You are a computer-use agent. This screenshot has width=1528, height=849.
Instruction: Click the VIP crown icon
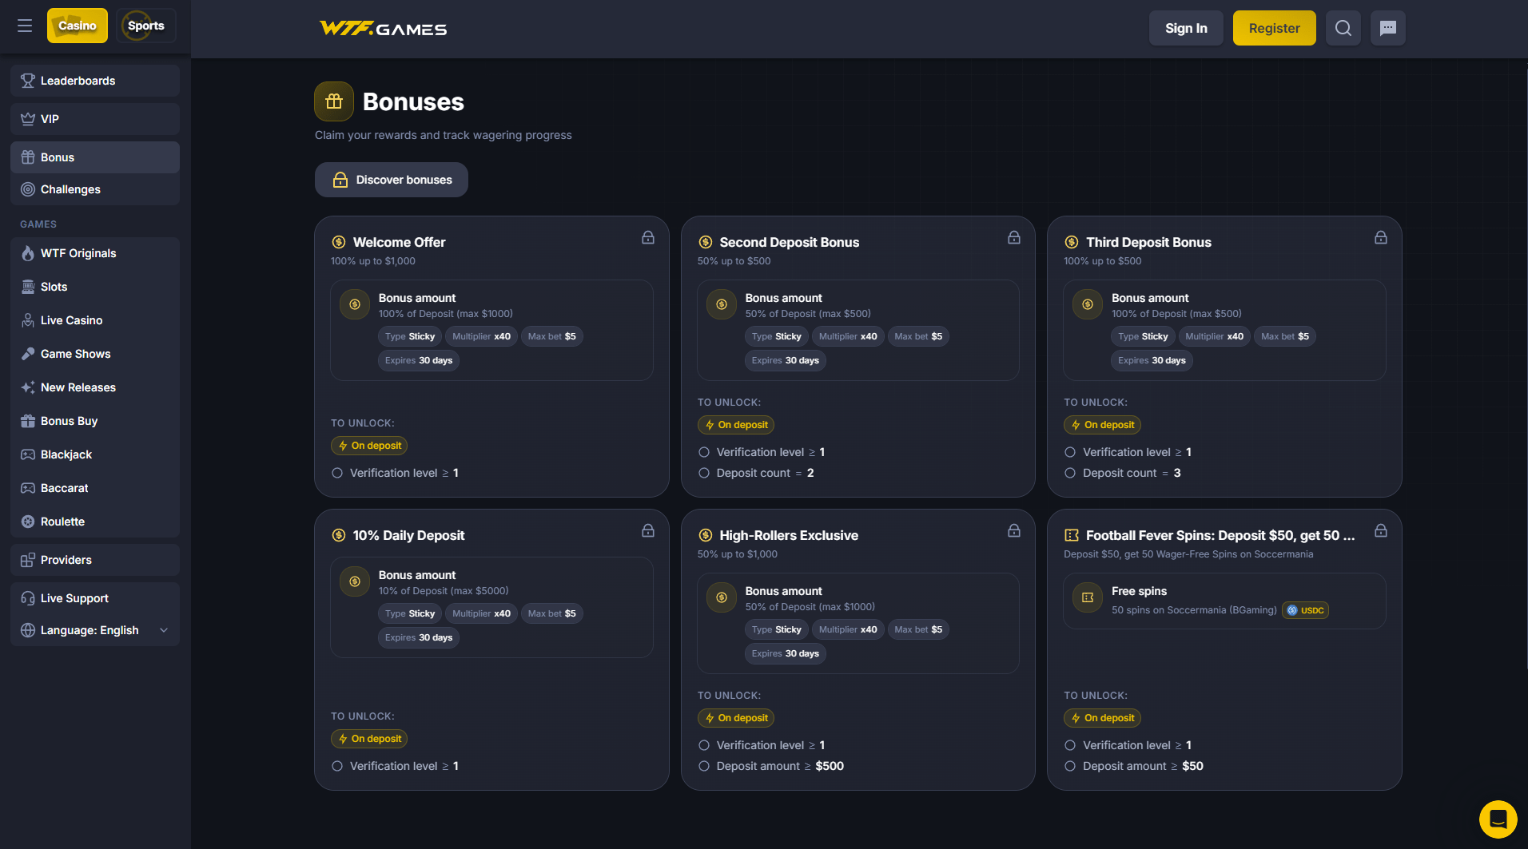point(28,119)
